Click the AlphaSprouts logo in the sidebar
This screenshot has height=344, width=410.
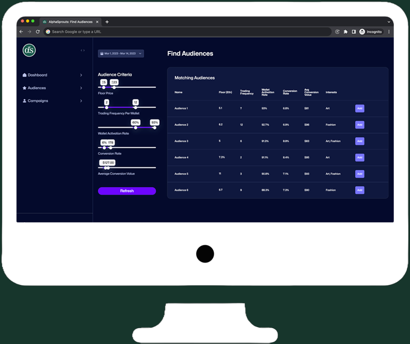click(x=29, y=50)
